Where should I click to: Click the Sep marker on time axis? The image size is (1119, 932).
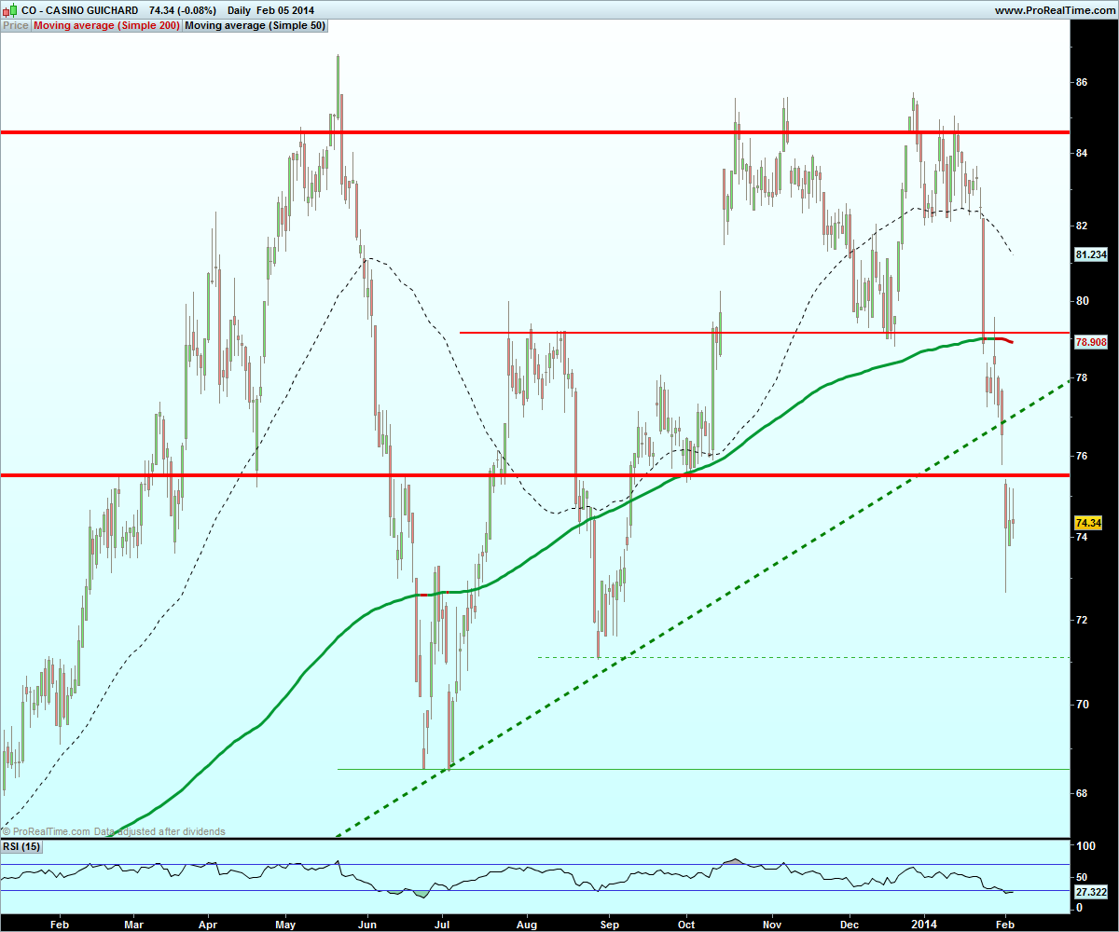pos(609,922)
